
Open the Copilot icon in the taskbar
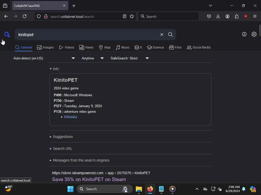coord(253,189)
